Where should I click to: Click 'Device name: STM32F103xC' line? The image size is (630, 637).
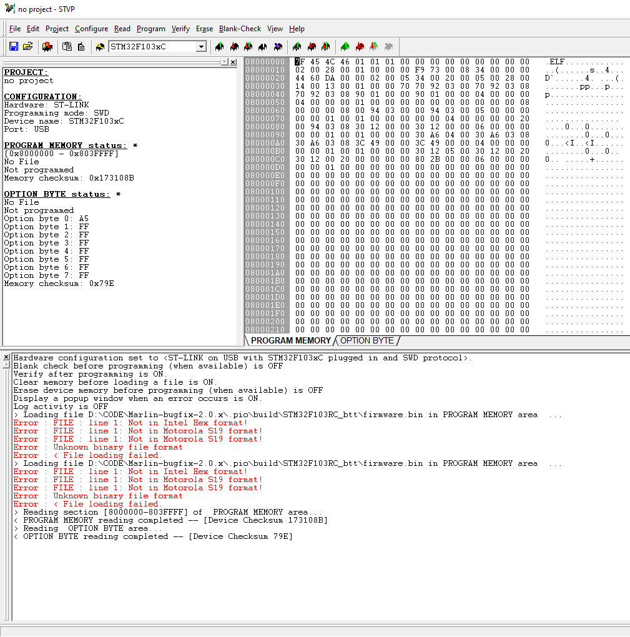click(64, 121)
